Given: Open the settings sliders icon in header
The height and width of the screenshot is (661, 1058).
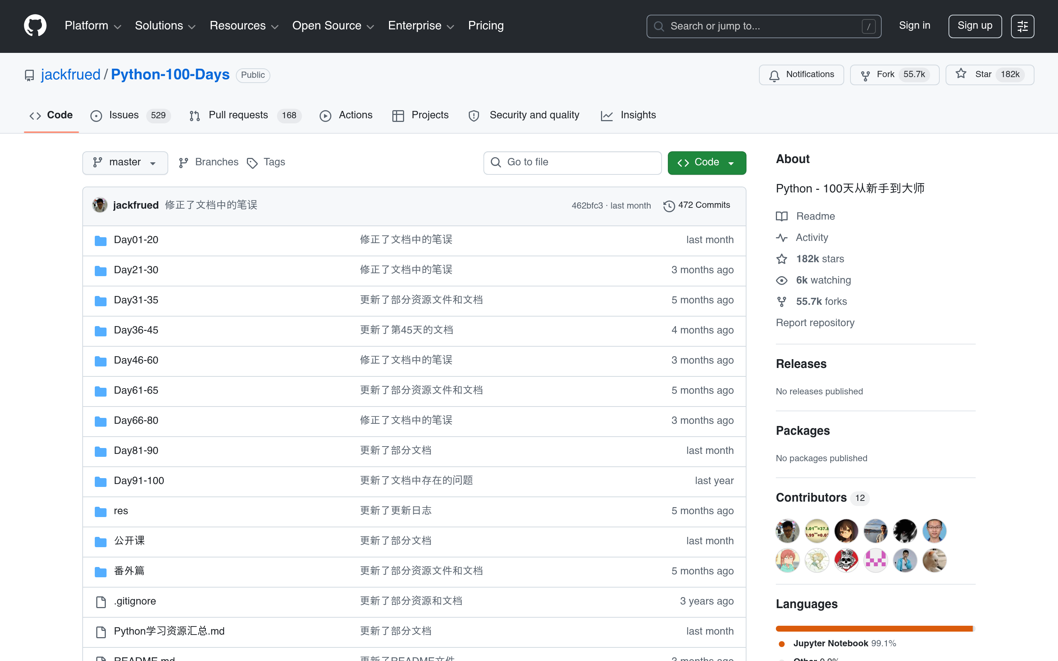Looking at the screenshot, I should [x=1022, y=26].
